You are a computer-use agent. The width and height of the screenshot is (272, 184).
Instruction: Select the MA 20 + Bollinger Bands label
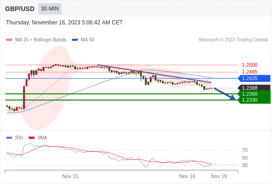[41, 40]
